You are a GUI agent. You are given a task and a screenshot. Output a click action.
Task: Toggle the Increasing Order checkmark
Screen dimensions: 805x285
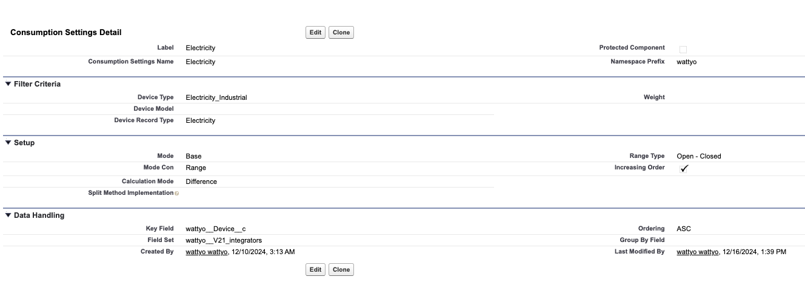(684, 169)
